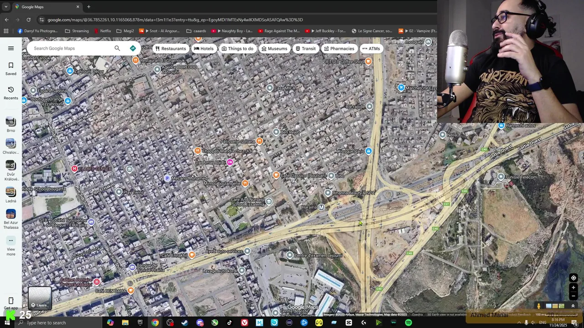Click the Rihanna Beauty & SPA marker
584x328 pixels.
point(328,193)
